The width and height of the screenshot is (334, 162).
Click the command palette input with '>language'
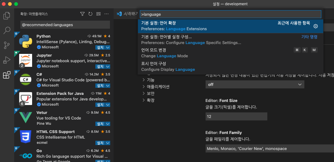click(x=231, y=14)
